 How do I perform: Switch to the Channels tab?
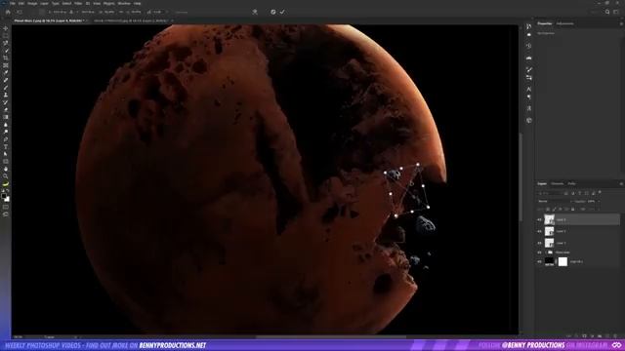point(558,184)
